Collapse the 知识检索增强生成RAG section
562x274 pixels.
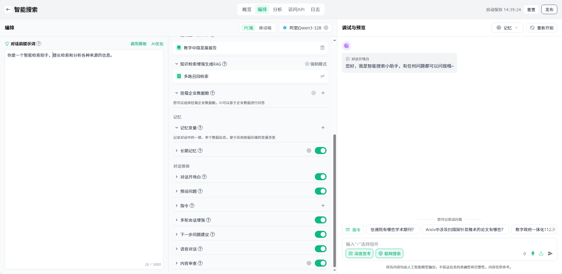pos(177,64)
